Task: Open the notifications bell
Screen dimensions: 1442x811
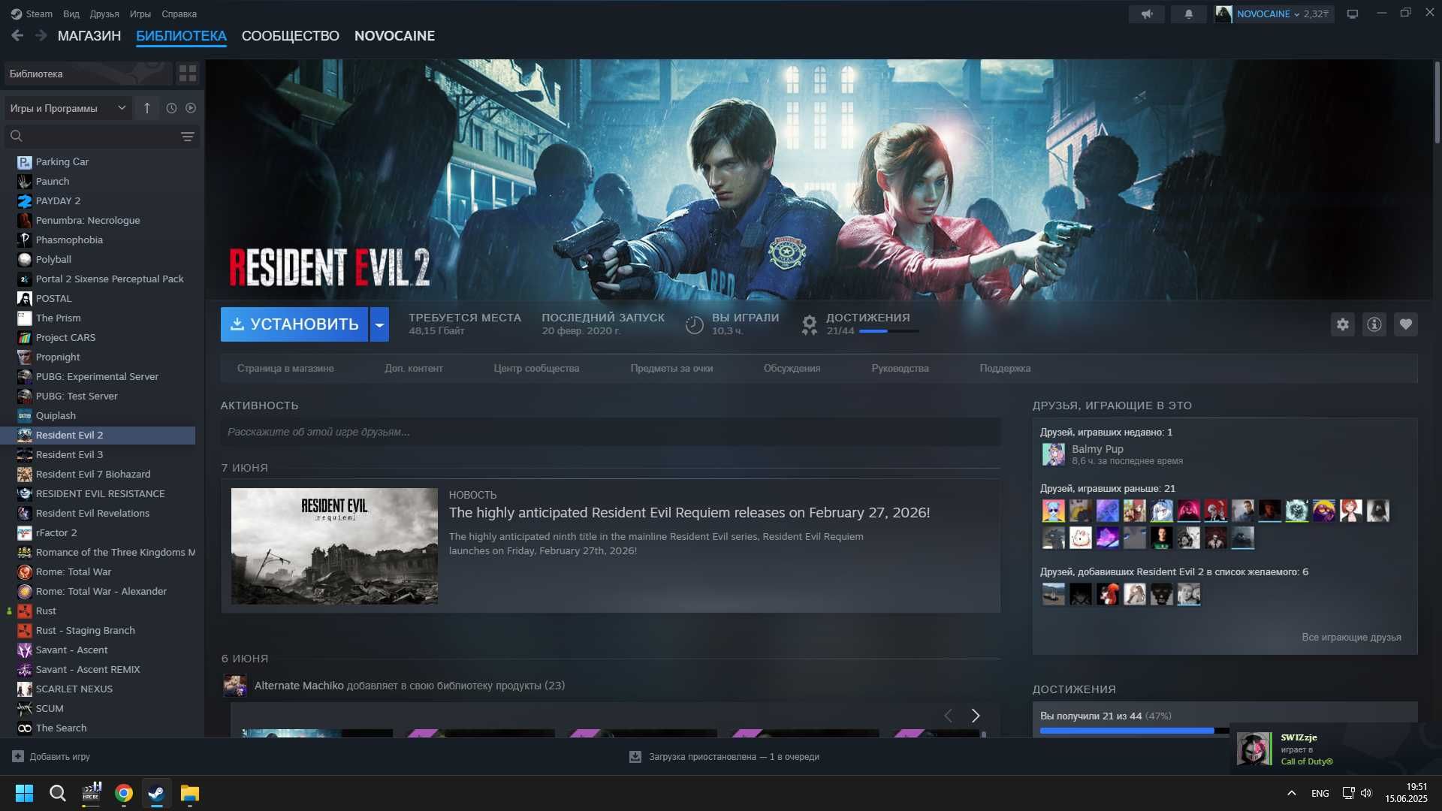Action: 1188,14
